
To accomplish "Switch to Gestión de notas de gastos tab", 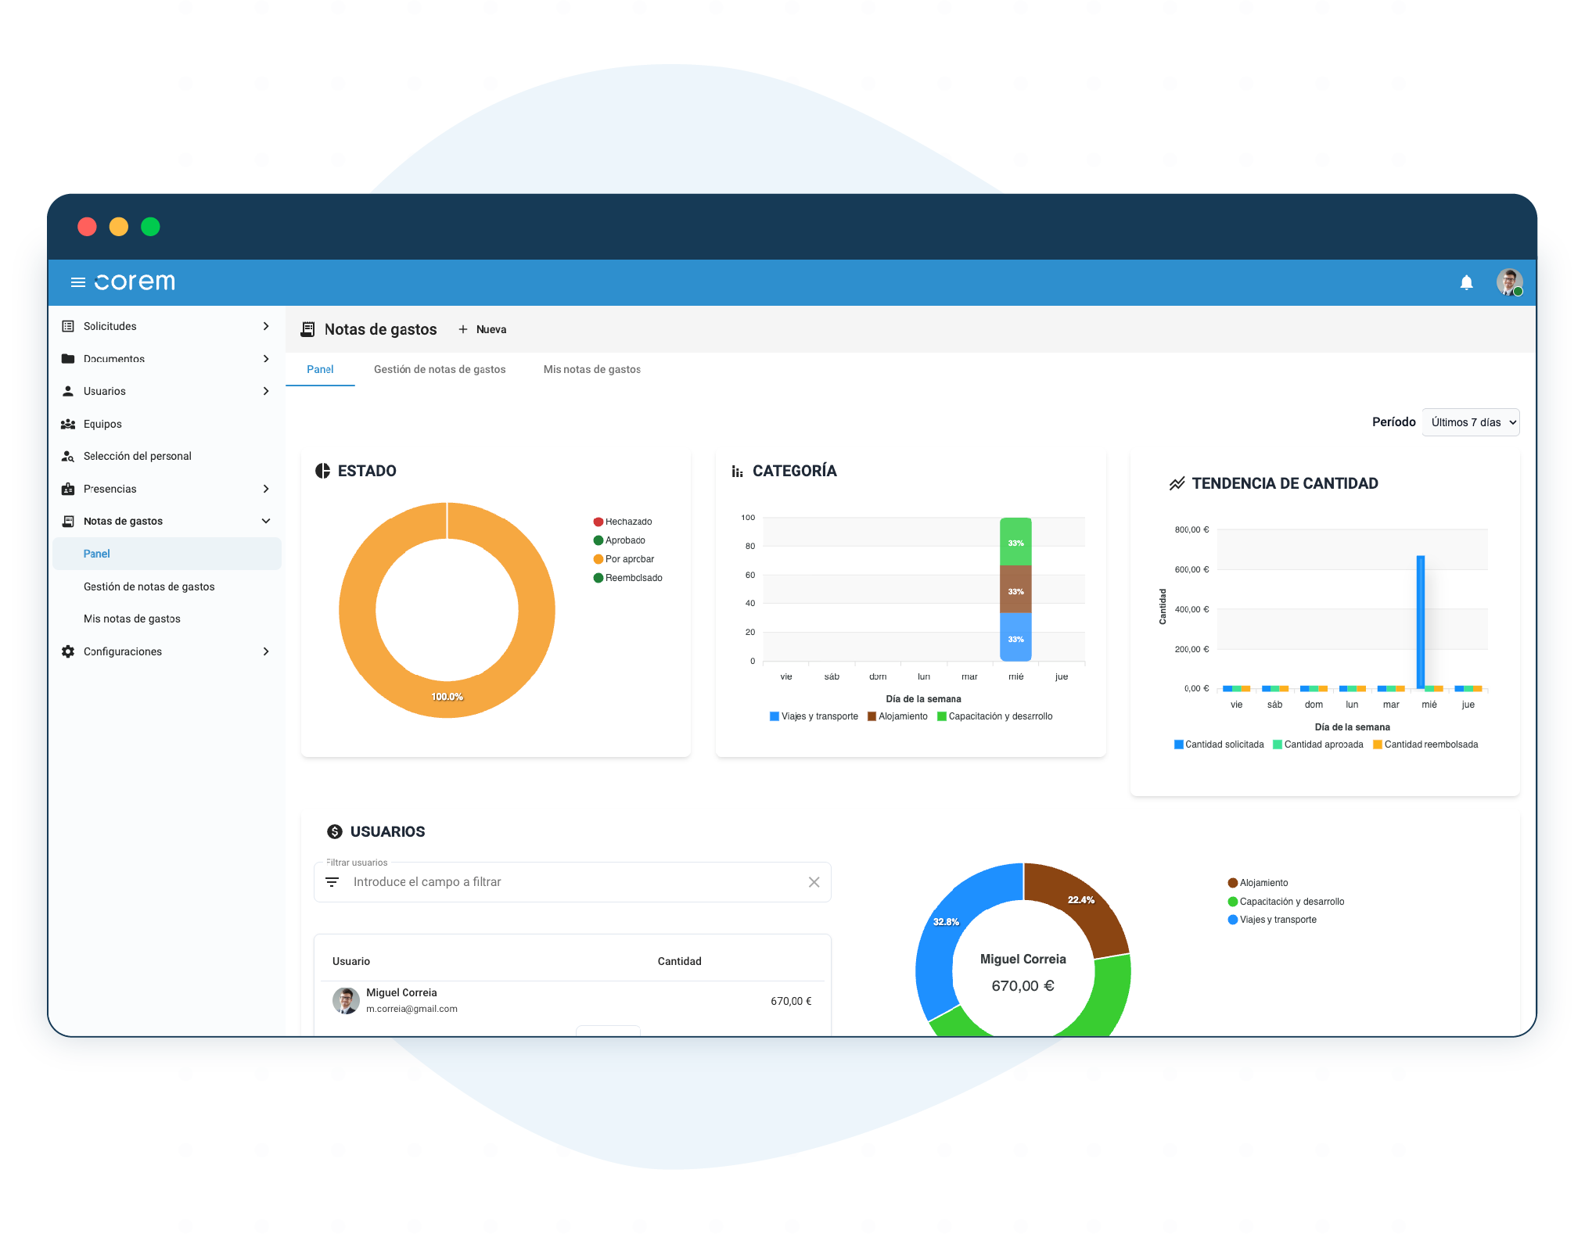I will point(440,369).
